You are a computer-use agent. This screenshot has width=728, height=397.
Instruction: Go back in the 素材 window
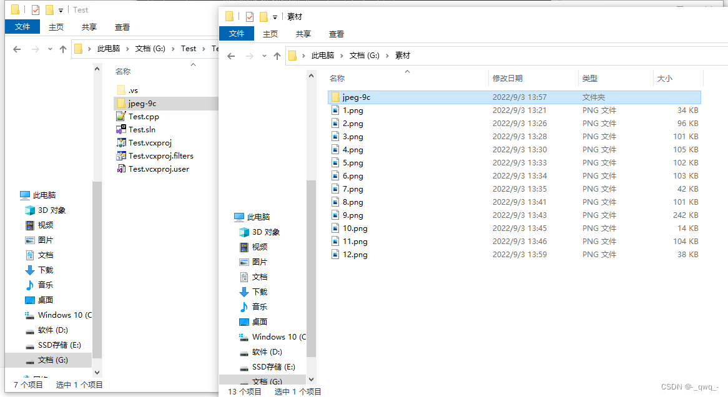pos(231,56)
